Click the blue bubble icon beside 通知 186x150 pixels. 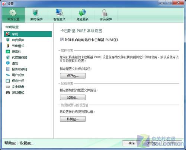(x=8, y=63)
